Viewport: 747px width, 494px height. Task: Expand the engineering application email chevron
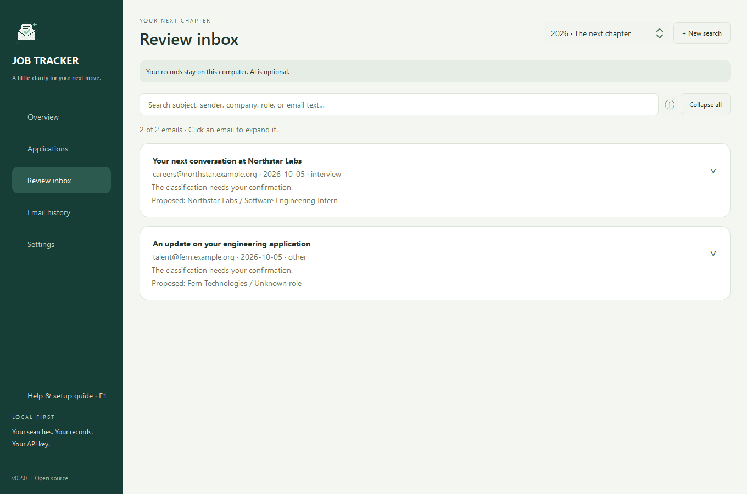point(713,254)
